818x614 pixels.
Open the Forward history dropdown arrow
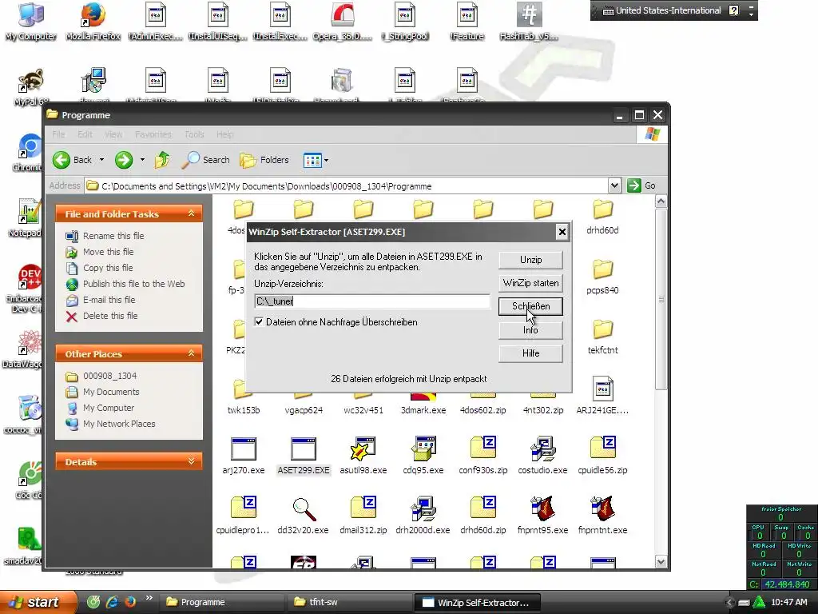click(x=142, y=160)
